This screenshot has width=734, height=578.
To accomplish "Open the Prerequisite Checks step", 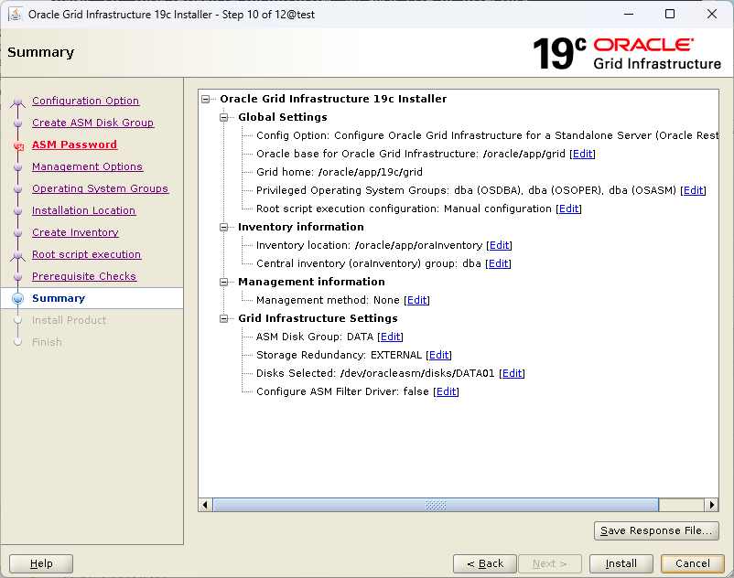I will 84,276.
